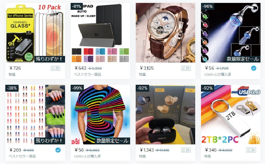Open the LED shower head product image
The width and height of the screenshot is (265, 164).
231,33
